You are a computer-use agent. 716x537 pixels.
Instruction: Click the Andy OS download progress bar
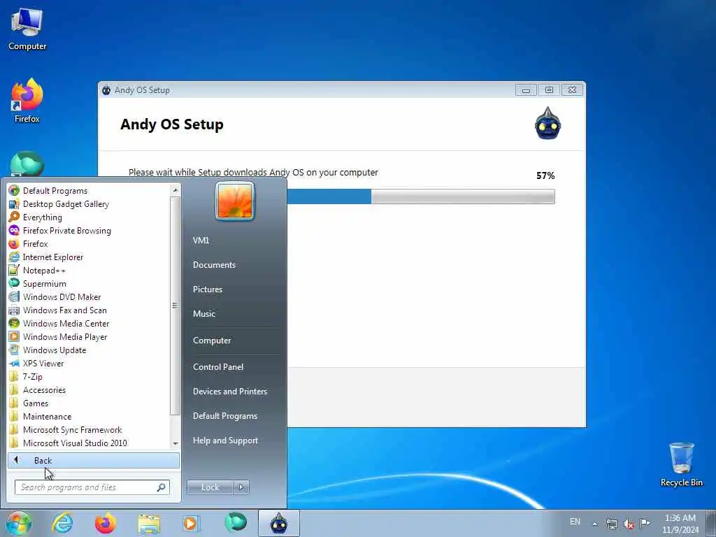pyautogui.click(x=421, y=196)
